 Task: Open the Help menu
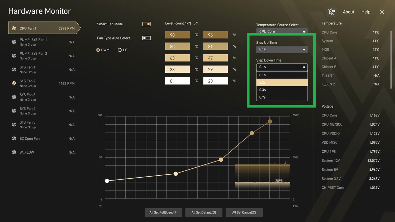point(366,12)
